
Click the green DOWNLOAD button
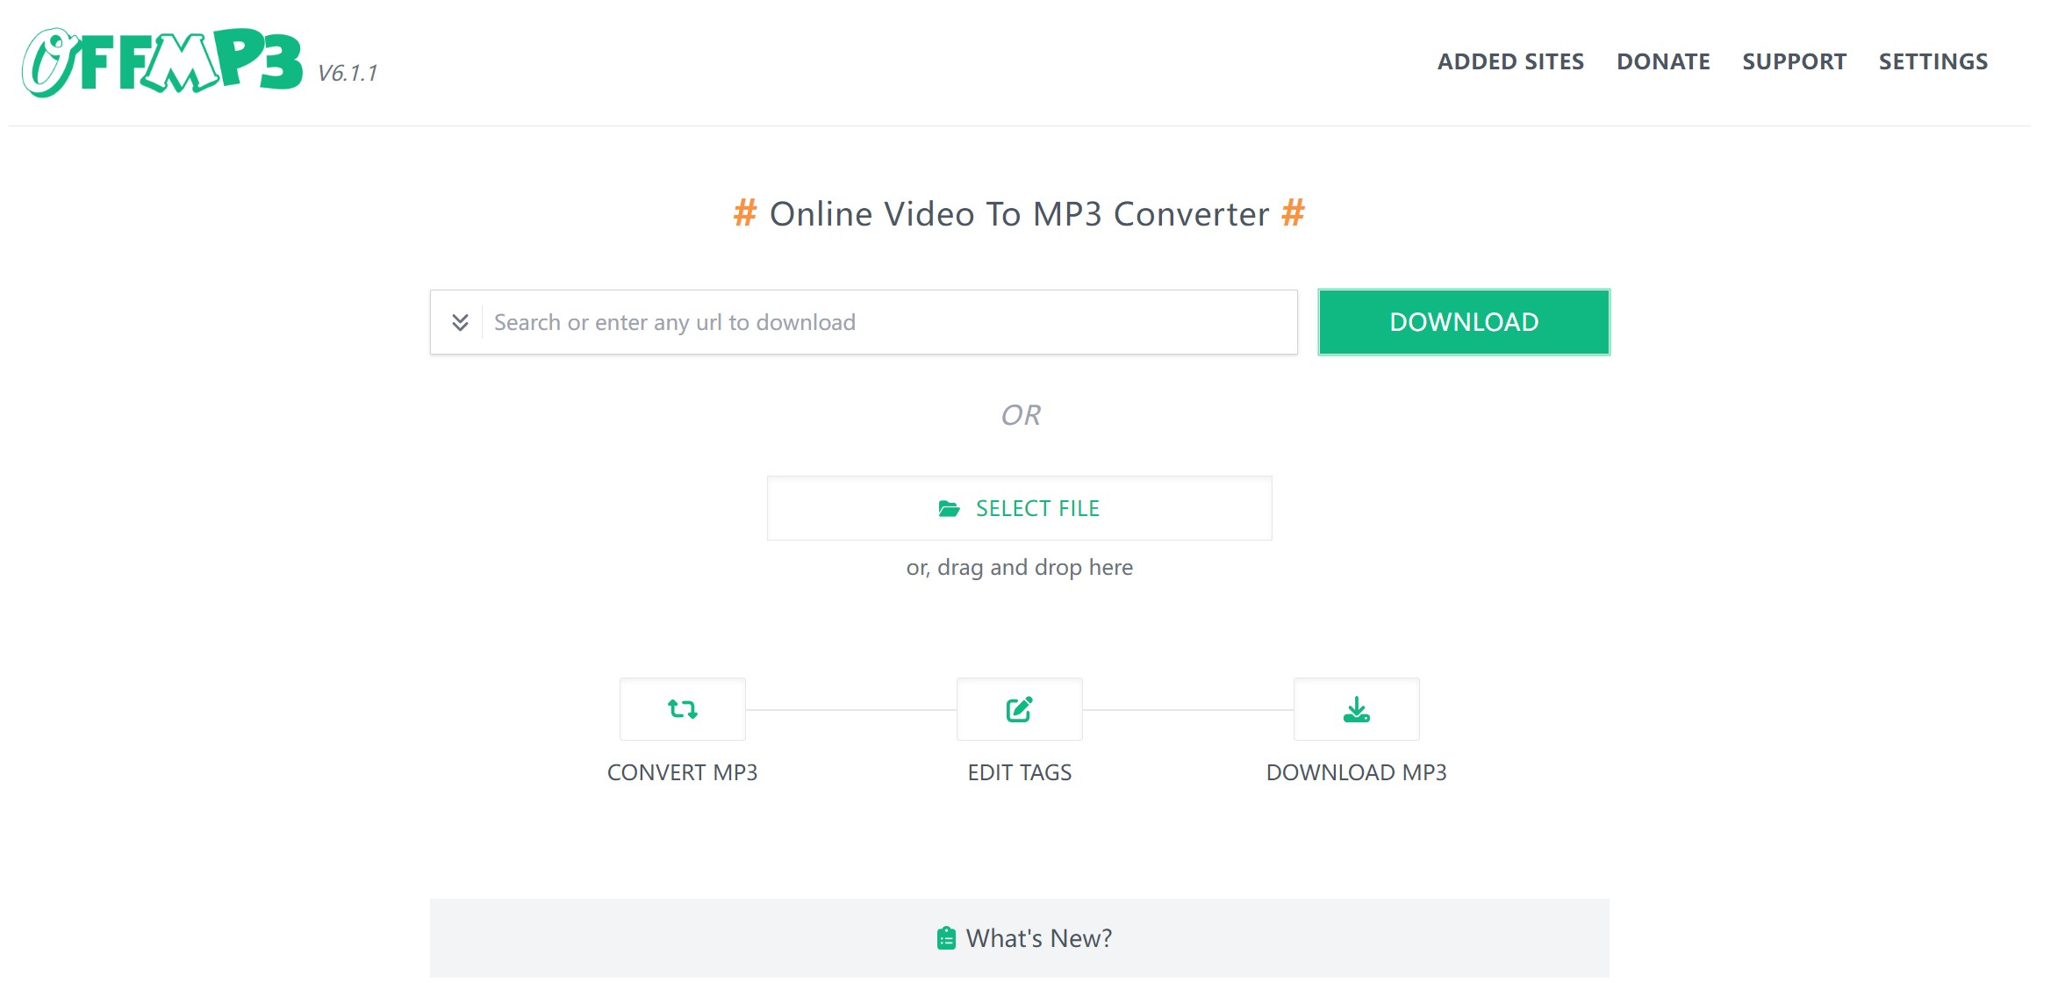point(1464,322)
